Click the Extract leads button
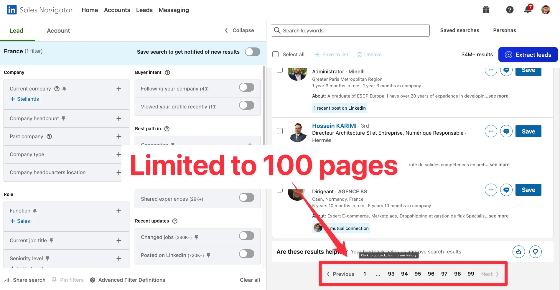The width and height of the screenshot is (560, 290). coord(528,55)
